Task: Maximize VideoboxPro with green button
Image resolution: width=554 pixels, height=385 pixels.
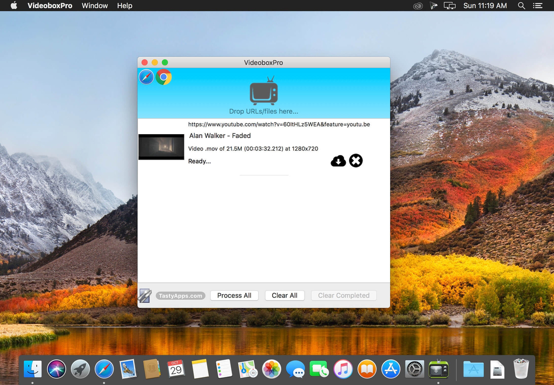Action: (x=165, y=63)
